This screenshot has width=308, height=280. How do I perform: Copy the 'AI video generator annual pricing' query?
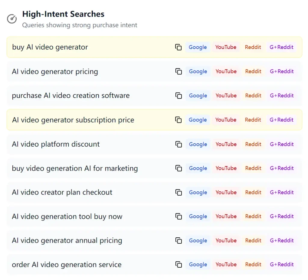click(x=179, y=240)
